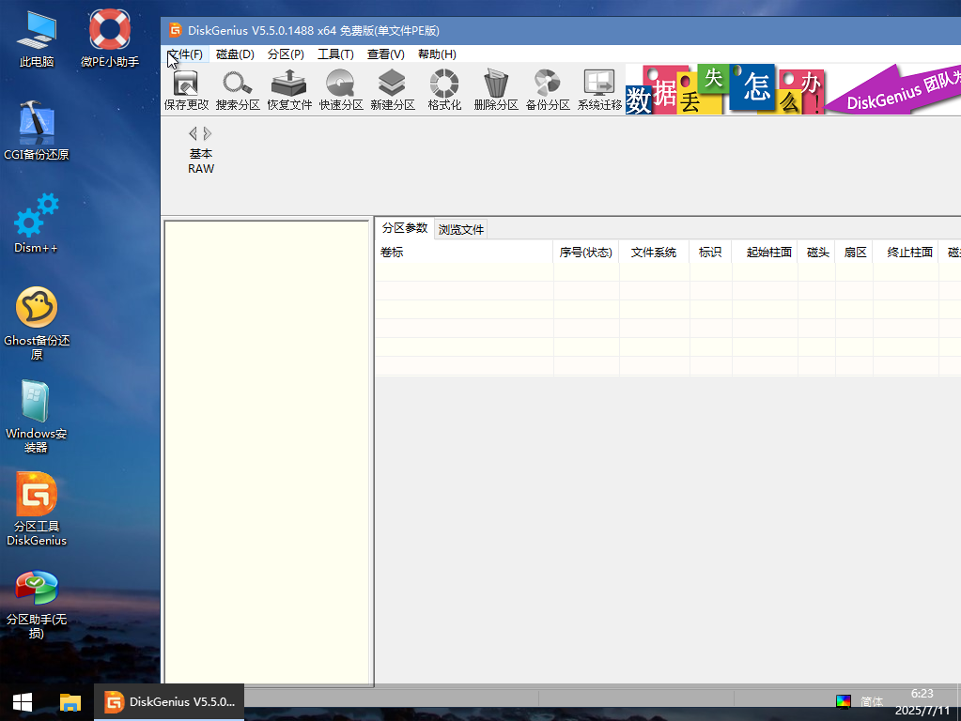
Task: Open the 查看(V) menu
Action: tap(386, 54)
